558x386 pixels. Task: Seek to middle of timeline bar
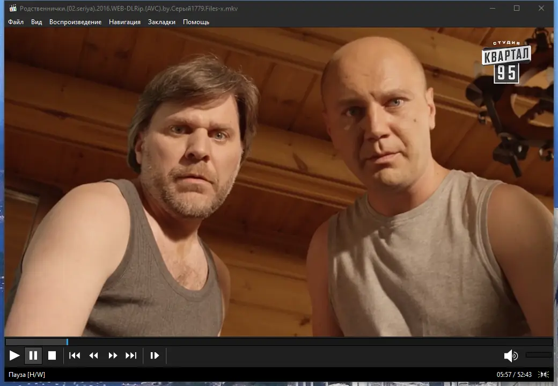(279, 342)
